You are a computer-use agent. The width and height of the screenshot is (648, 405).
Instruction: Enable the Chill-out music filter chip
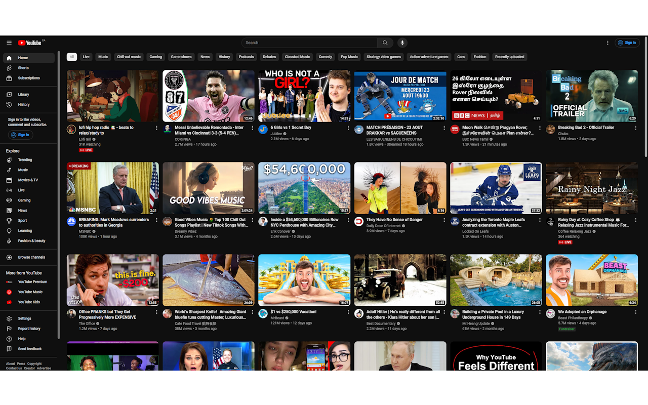(x=129, y=57)
